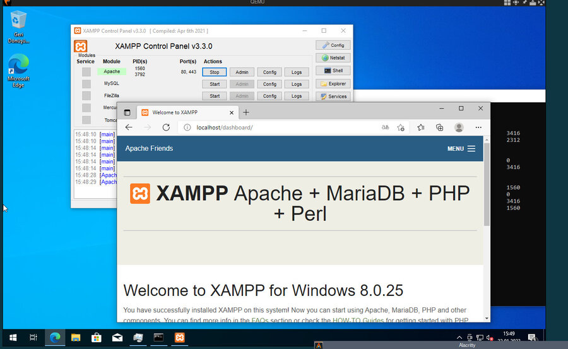The image size is (568, 349).
Task: Close the Welcome to XAMPP tab
Action: click(x=232, y=113)
